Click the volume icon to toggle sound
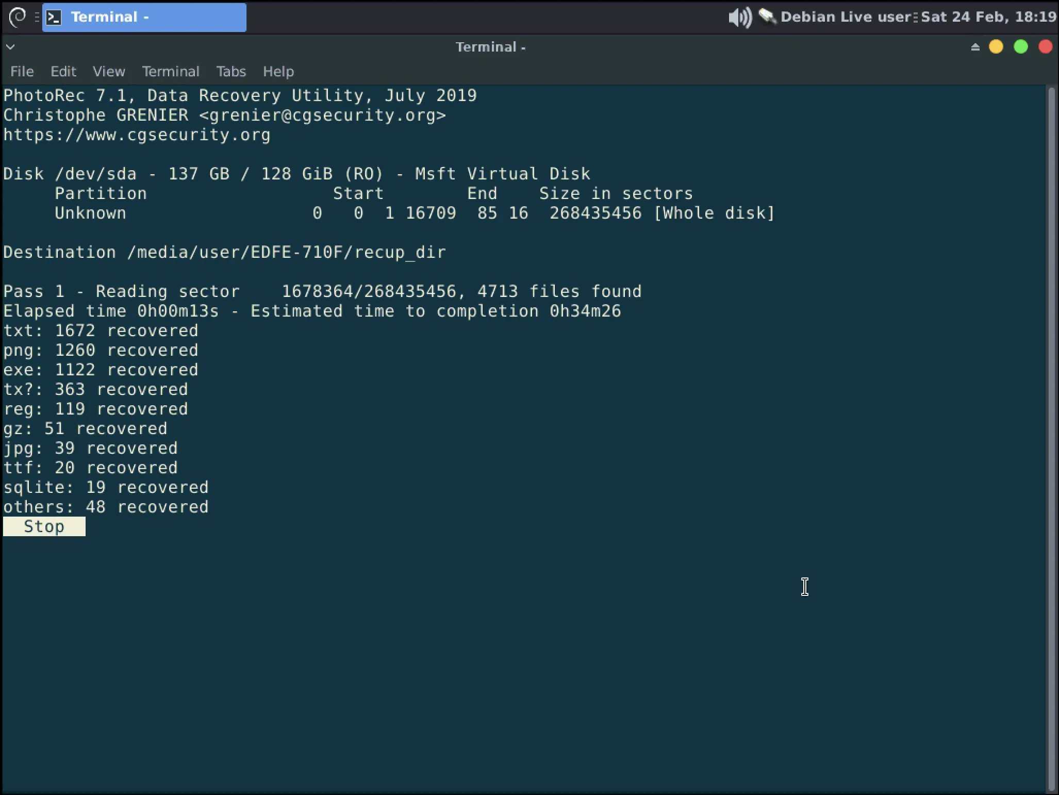The image size is (1059, 795). (739, 17)
